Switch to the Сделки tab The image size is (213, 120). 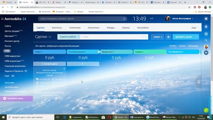[x=41, y=28]
